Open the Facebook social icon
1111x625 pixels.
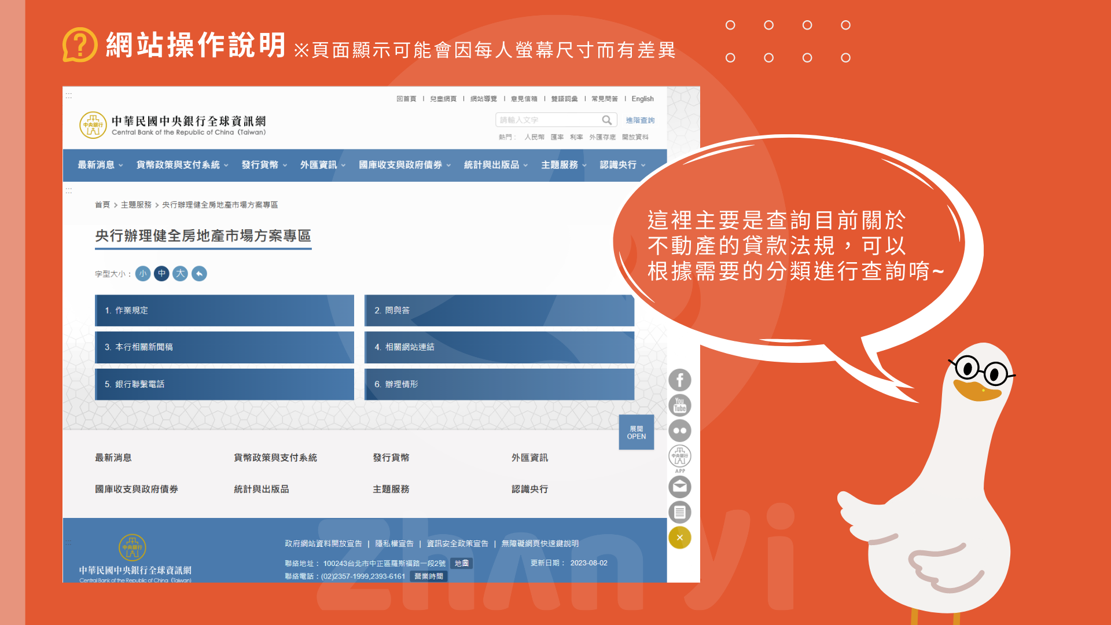pyautogui.click(x=680, y=380)
